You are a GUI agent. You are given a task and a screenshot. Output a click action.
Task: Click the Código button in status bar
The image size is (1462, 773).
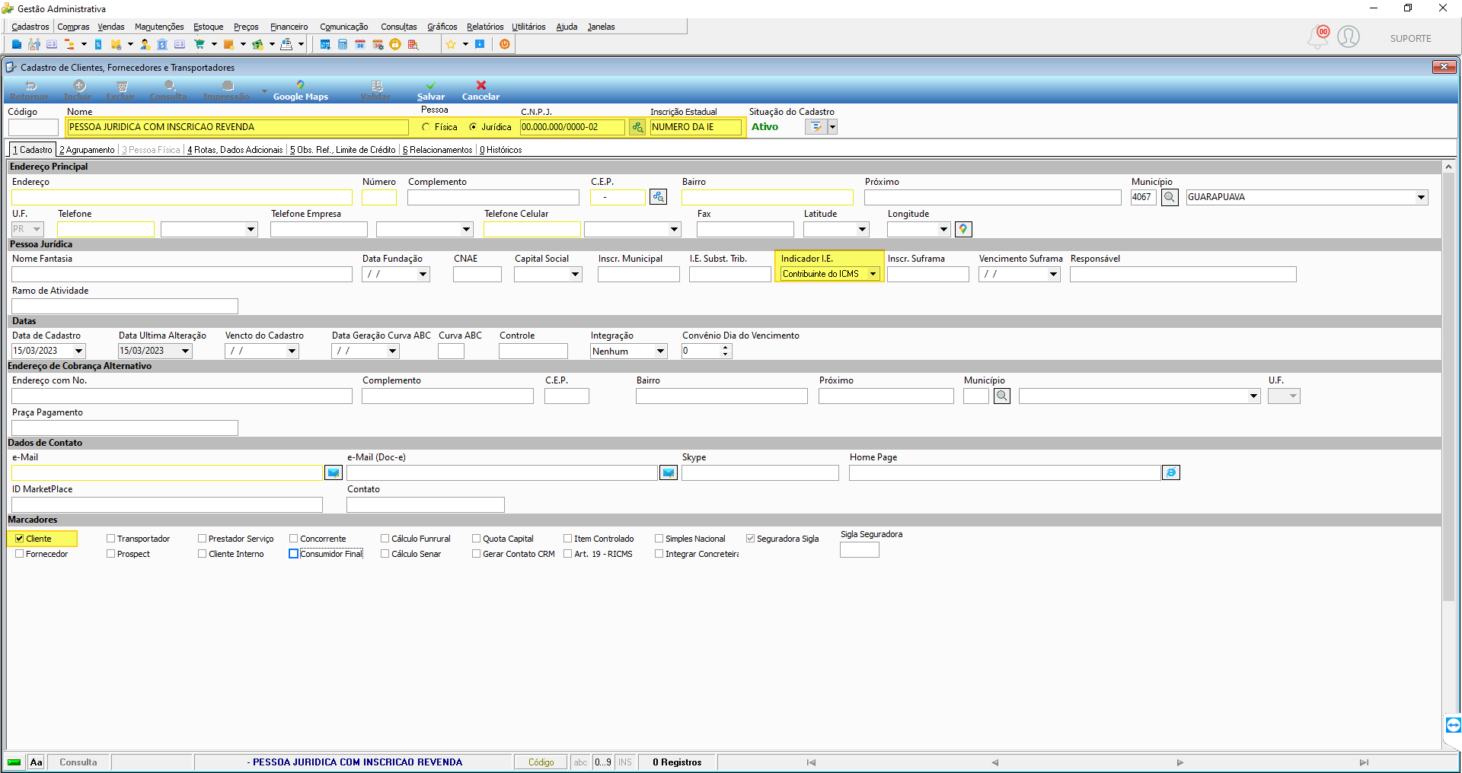541,762
